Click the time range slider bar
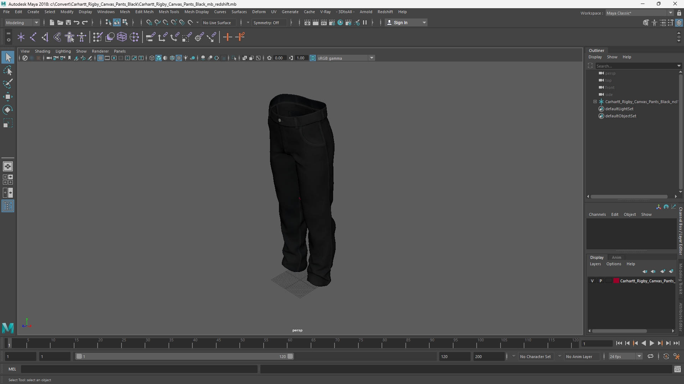 tap(185, 356)
